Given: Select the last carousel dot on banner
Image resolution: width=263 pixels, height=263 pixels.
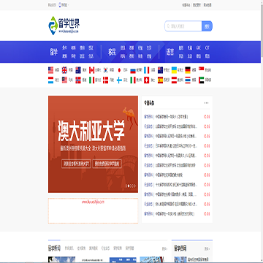Looking at the screenshot, I should (x=135, y=186).
